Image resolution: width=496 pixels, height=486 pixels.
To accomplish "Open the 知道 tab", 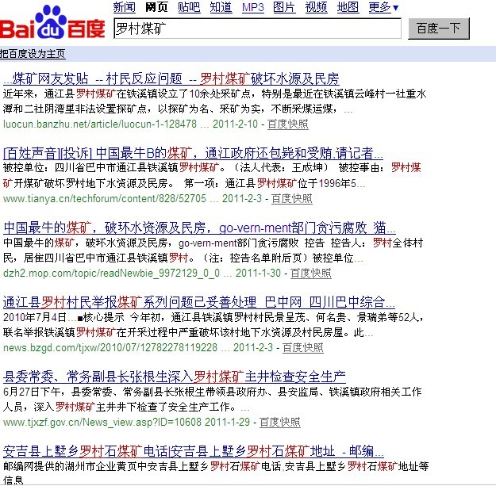I will [x=221, y=7].
